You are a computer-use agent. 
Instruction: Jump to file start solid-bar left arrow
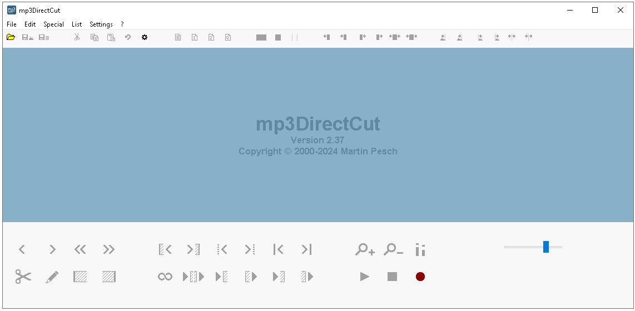[x=278, y=249]
